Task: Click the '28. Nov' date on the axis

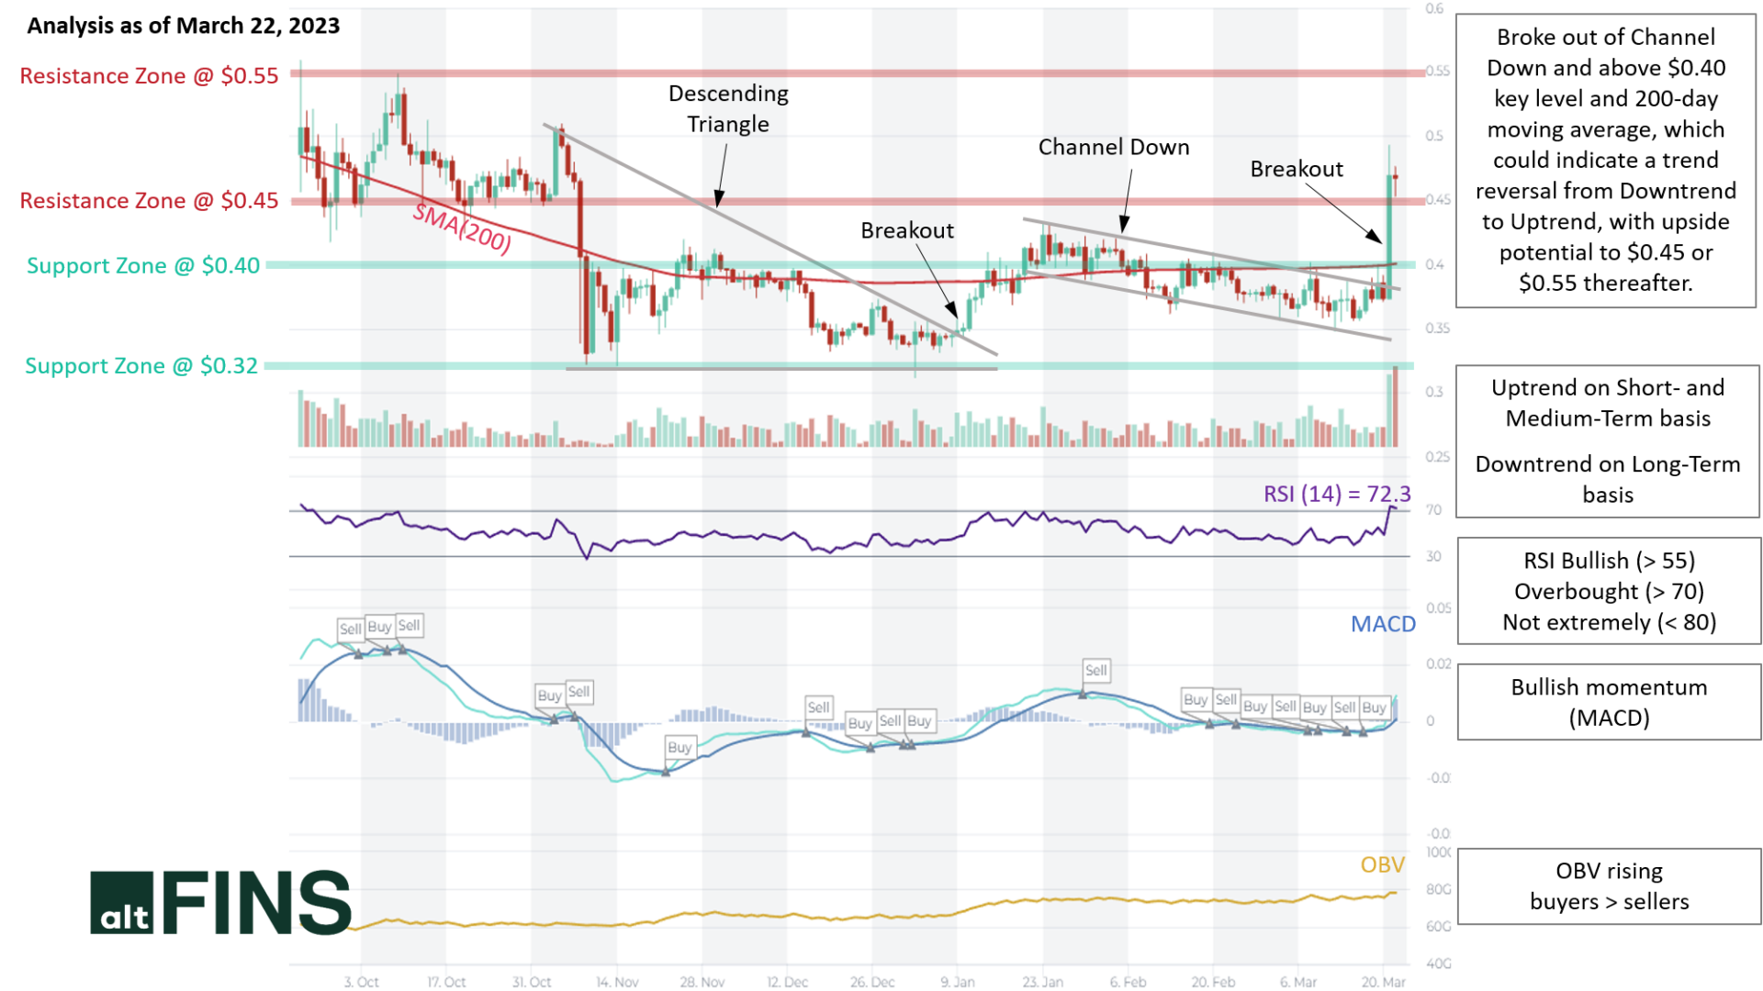Action: click(702, 982)
